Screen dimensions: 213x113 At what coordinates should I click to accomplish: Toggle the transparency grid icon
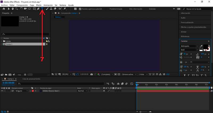pos(119,74)
